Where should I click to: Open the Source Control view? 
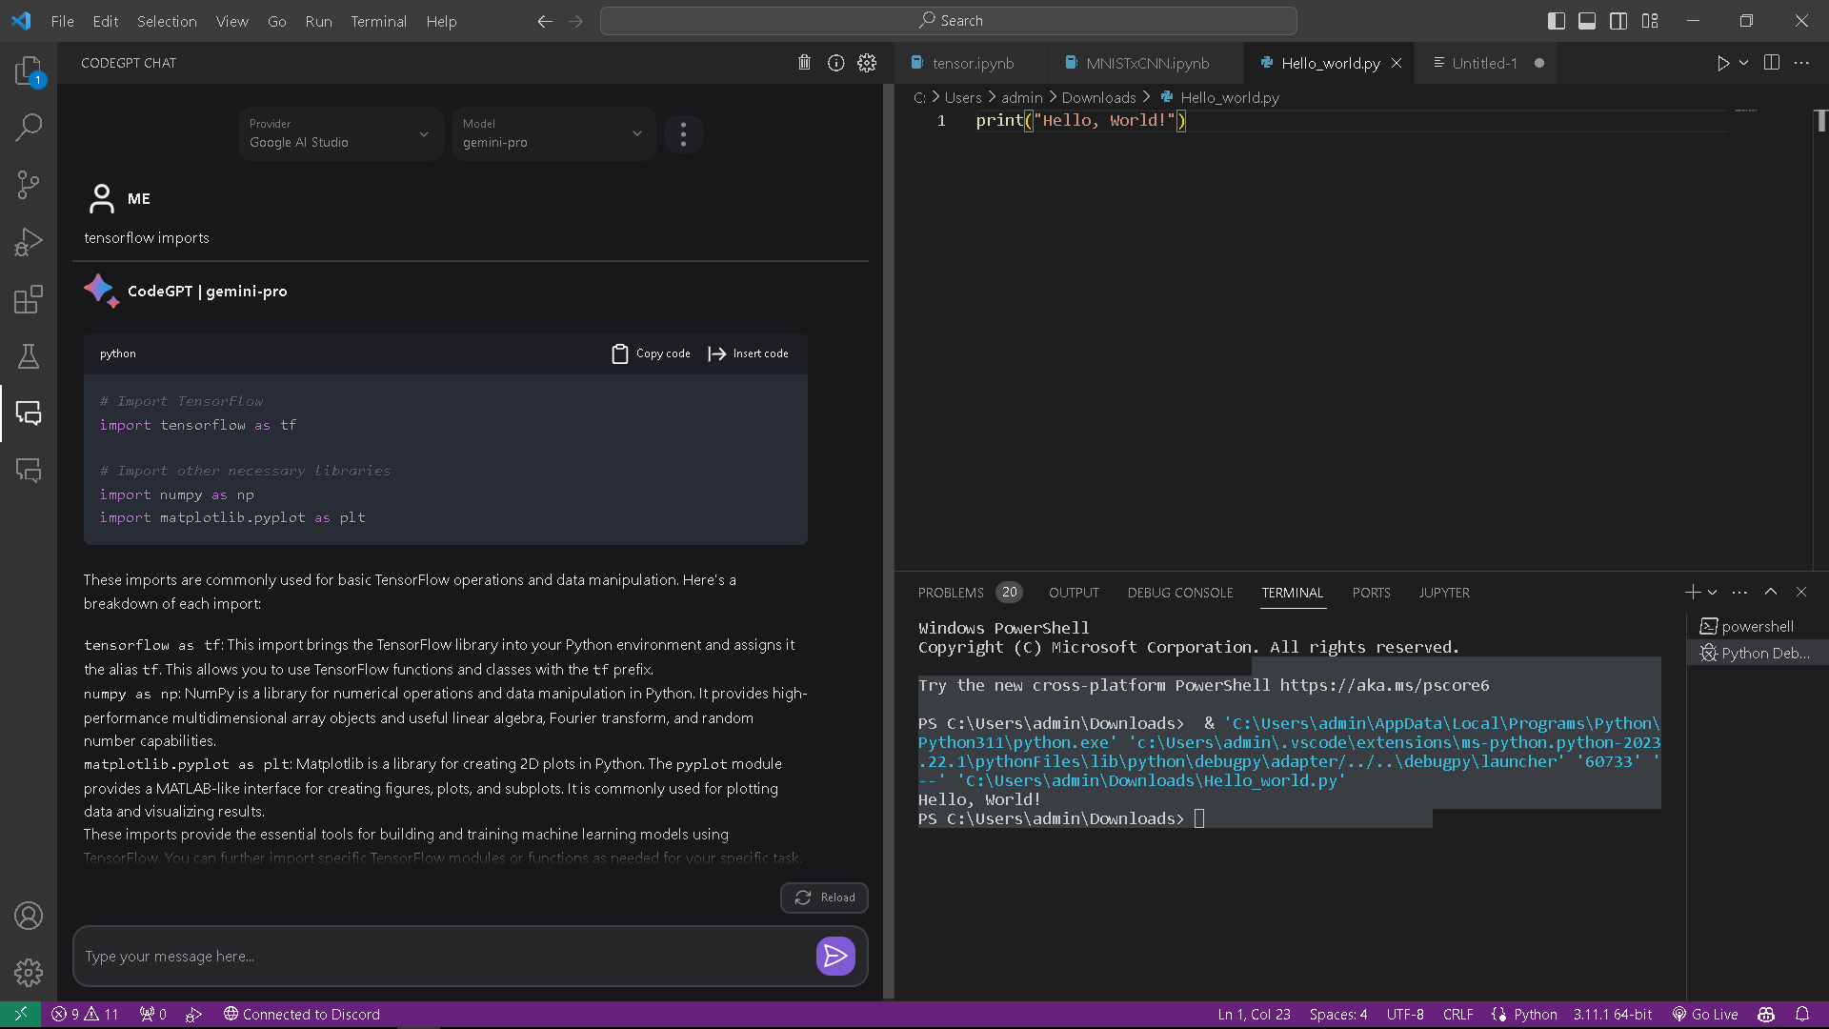click(29, 185)
